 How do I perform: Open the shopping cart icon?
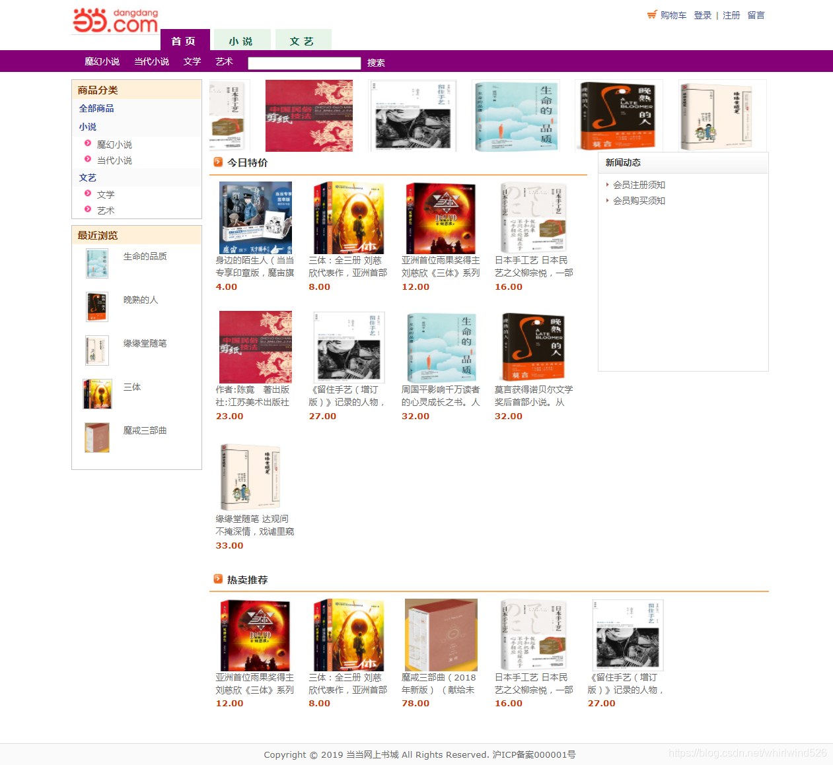[652, 15]
